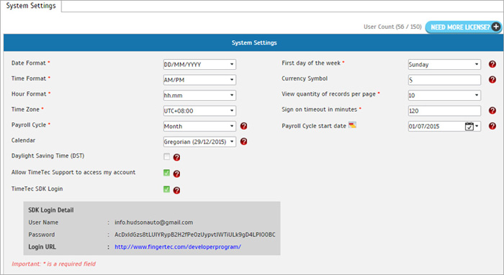This screenshot has width=504, height=275.
Task: Toggle the TimeTec SDK Login checkbox
Action: click(166, 189)
